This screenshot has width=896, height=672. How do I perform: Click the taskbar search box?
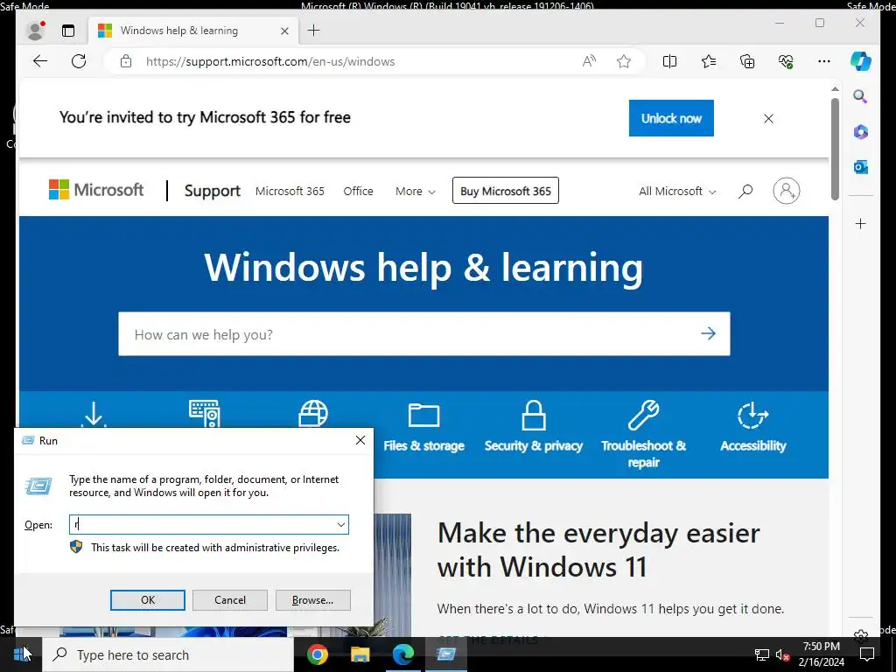(x=169, y=654)
